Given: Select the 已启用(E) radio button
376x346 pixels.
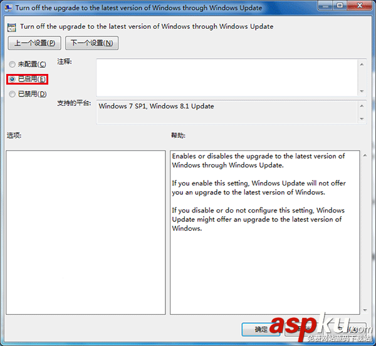Looking at the screenshot, I should pyautogui.click(x=12, y=79).
